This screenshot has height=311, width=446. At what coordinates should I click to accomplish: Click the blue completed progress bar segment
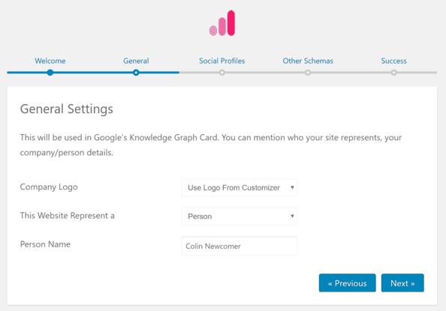pyautogui.click(x=93, y=73)
